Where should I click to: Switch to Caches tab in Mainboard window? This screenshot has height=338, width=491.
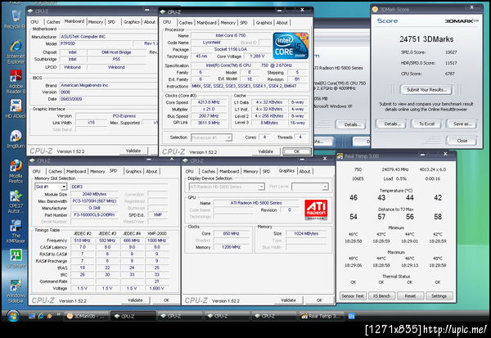pos(53,22)
